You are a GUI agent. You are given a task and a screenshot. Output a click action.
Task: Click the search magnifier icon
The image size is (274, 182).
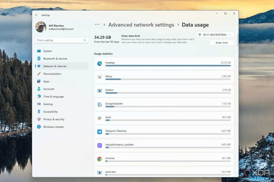pyautogui.click(x=85, y=40)
